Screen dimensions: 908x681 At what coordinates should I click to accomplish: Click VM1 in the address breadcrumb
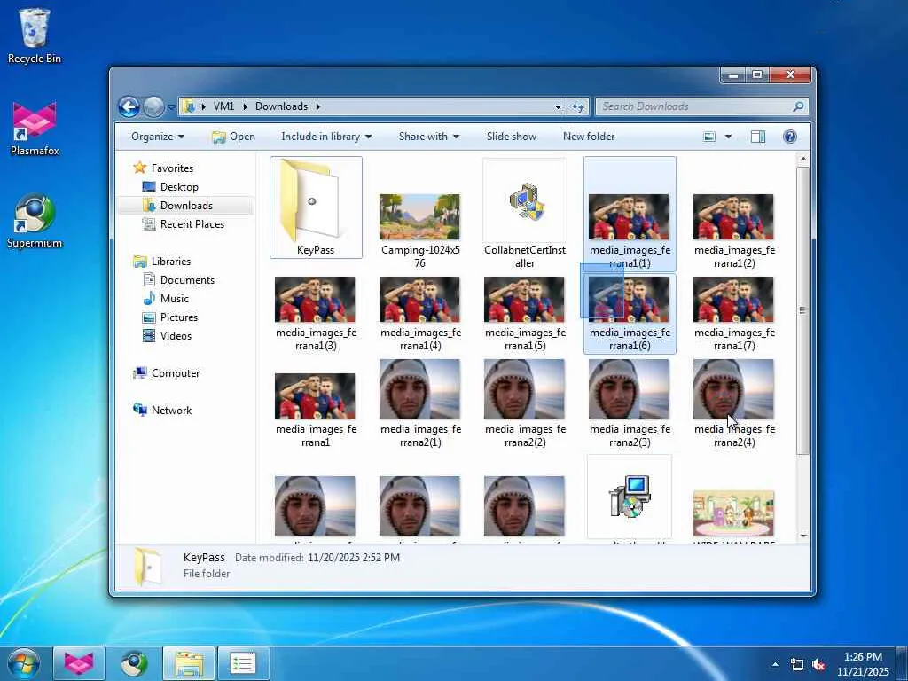223,106
